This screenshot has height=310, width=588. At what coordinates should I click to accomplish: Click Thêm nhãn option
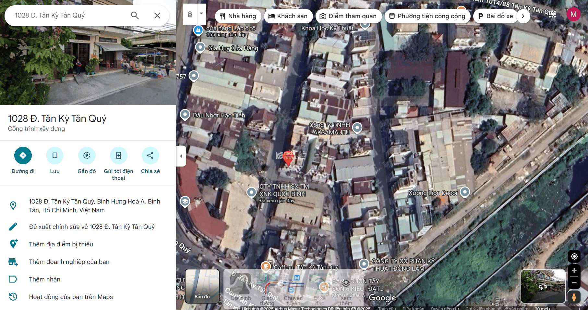[88, 279]
